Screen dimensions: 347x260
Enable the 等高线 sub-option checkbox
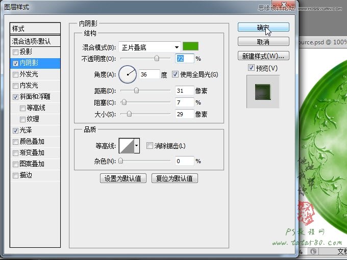click(22, 108)
